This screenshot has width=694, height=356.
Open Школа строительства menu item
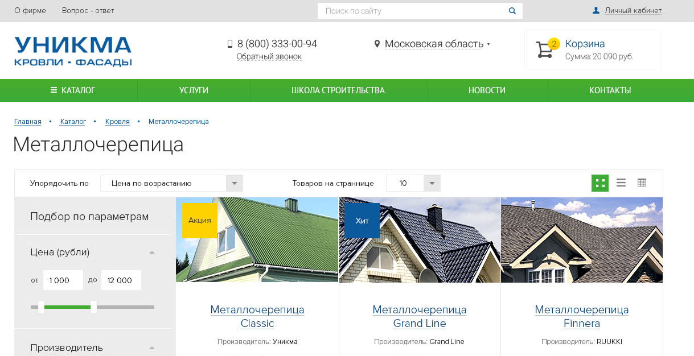338,90
